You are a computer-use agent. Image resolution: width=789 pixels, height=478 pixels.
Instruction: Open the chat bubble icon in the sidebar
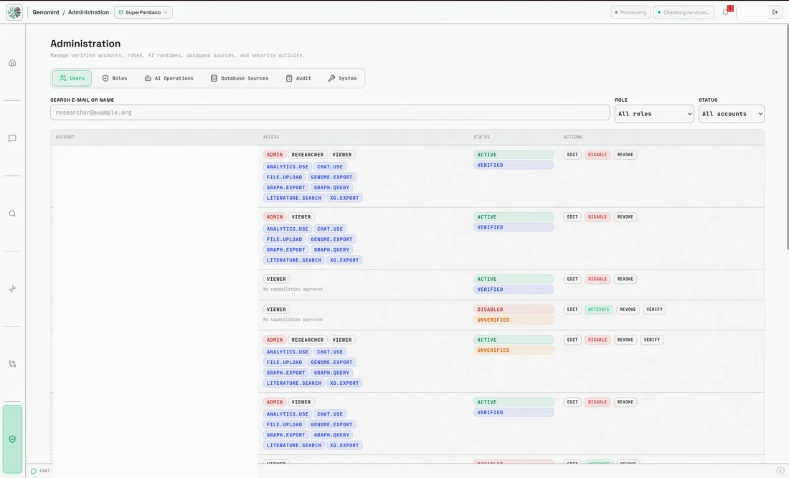coord(13,138)
